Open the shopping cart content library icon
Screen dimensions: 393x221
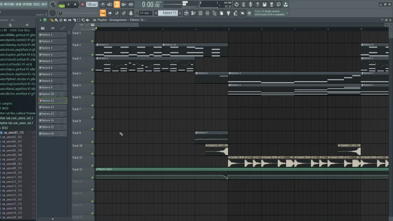(x=249, y=13)
